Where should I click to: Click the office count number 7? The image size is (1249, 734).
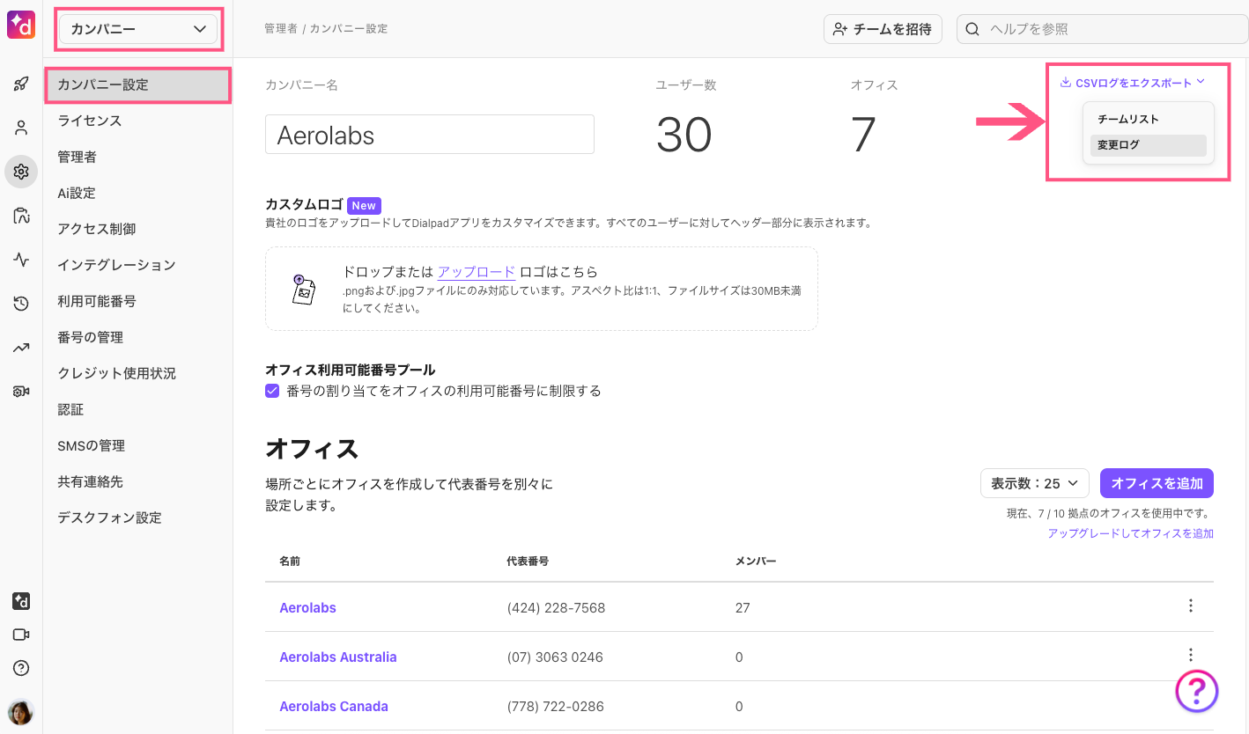click(x=863, y=135)
